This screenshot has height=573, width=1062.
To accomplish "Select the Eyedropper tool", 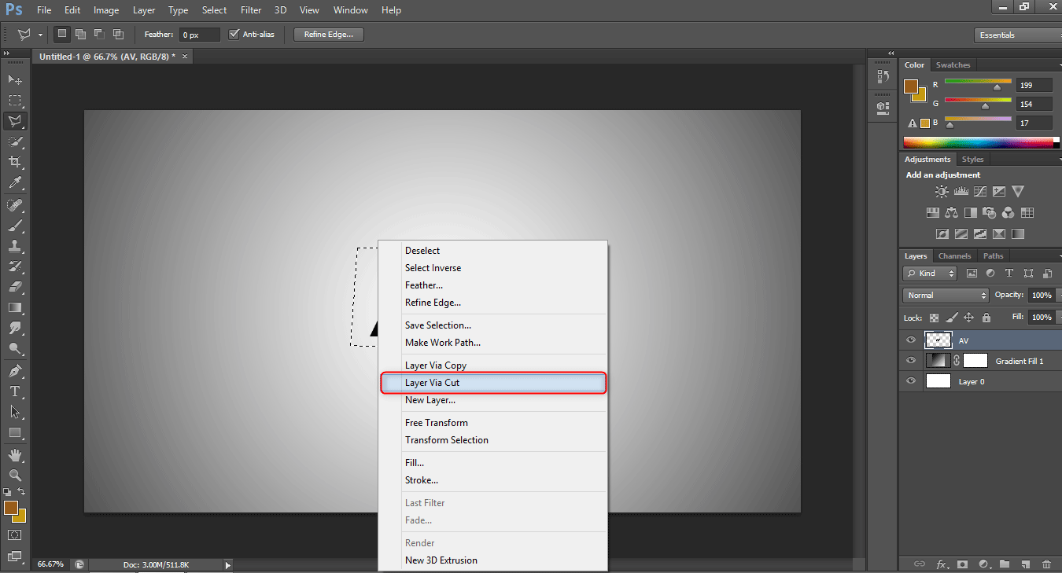I will pyautogui.click(x=15, y=182).
